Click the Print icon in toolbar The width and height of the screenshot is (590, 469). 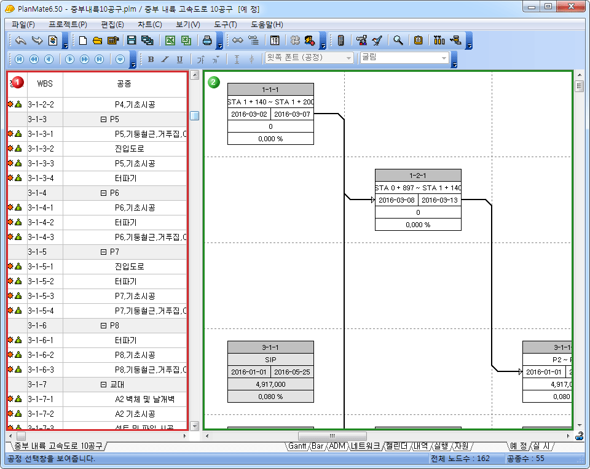coord(208,41)
